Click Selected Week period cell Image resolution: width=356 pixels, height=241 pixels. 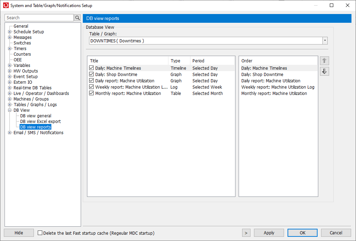point(207,87)
